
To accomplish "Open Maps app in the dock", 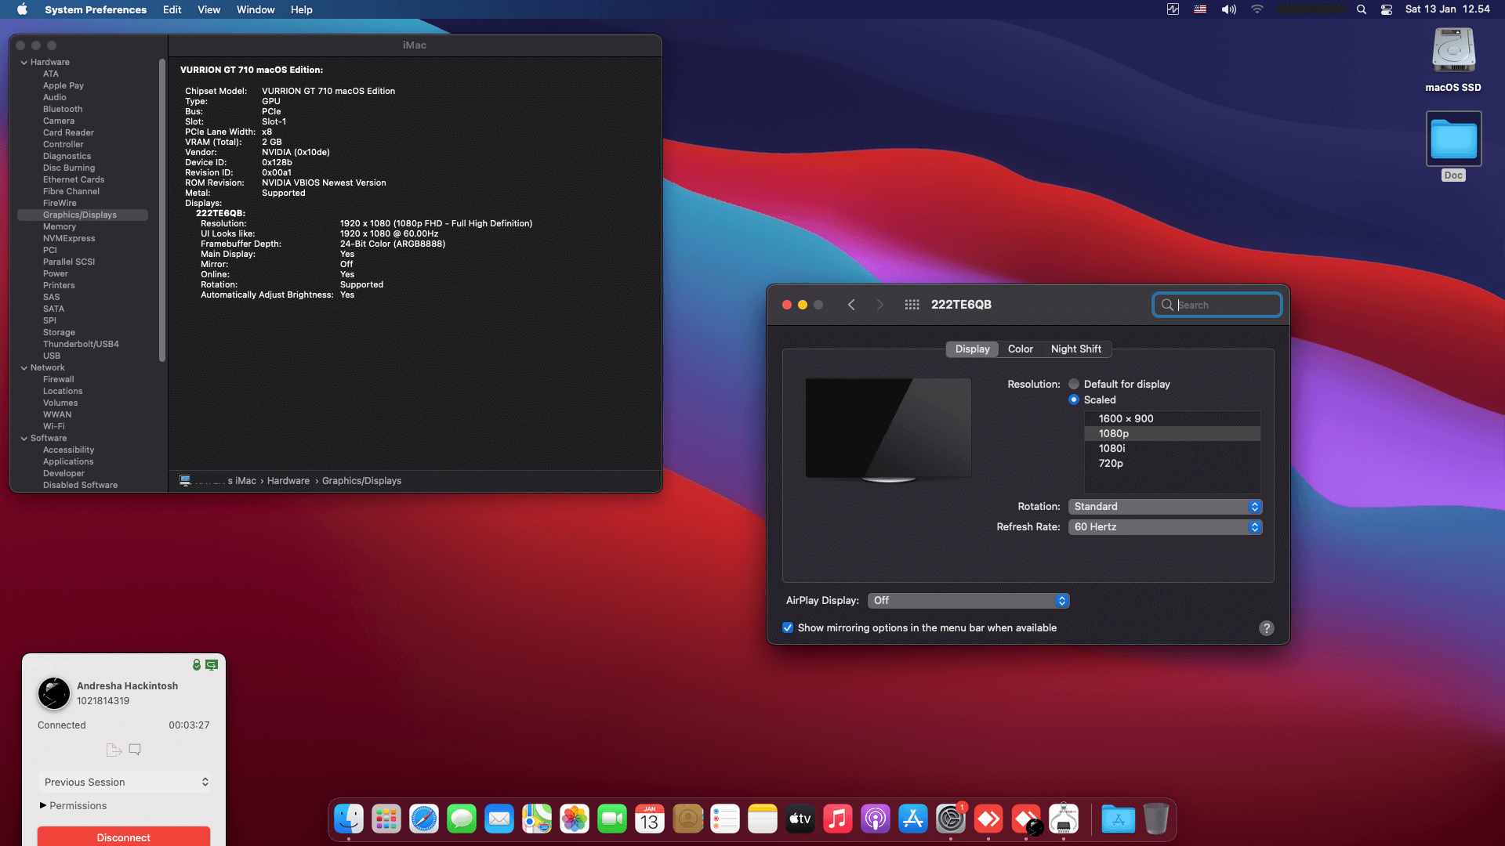I will [x=537, y=819].
